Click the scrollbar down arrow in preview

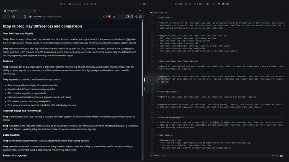[142, 159]
